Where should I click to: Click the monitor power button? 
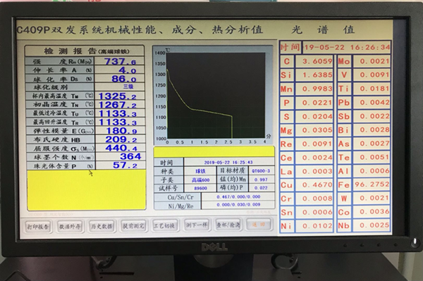coord(416,242)
